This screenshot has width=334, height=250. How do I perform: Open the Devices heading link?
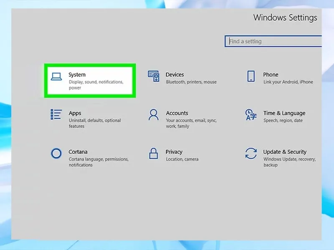click(175, 75)
